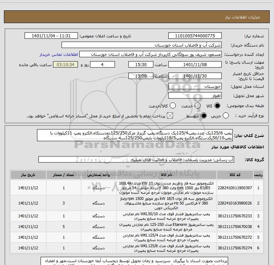Click the Etanorm 125-250 pump item name
This screenshot has height=265, width=274.
click(x=167, y=227)
